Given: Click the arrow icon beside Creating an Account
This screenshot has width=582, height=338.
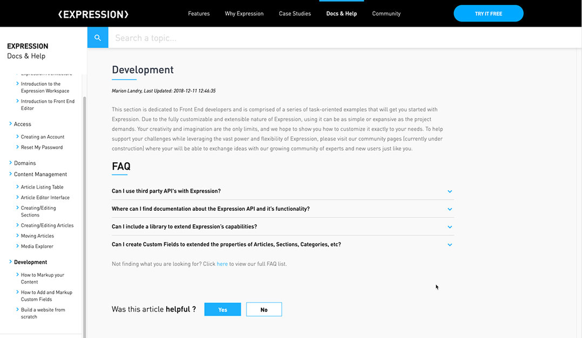Looking at the screenshot, I should click(18, 136).
